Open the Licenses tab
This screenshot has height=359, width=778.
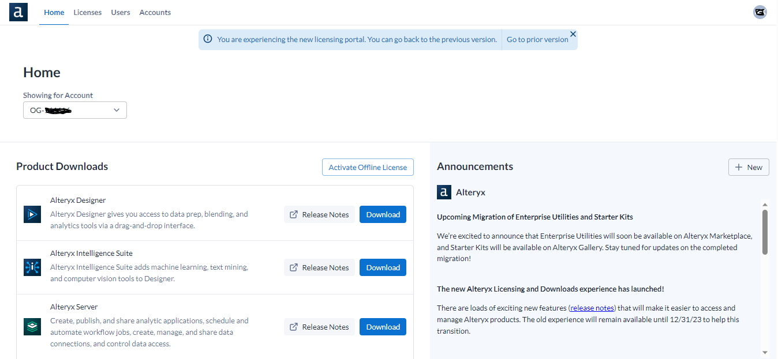88,12
